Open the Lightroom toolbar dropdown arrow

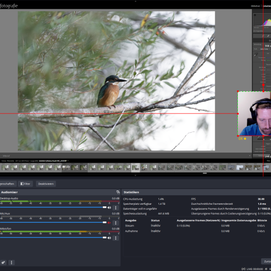(x=249, y=156)
